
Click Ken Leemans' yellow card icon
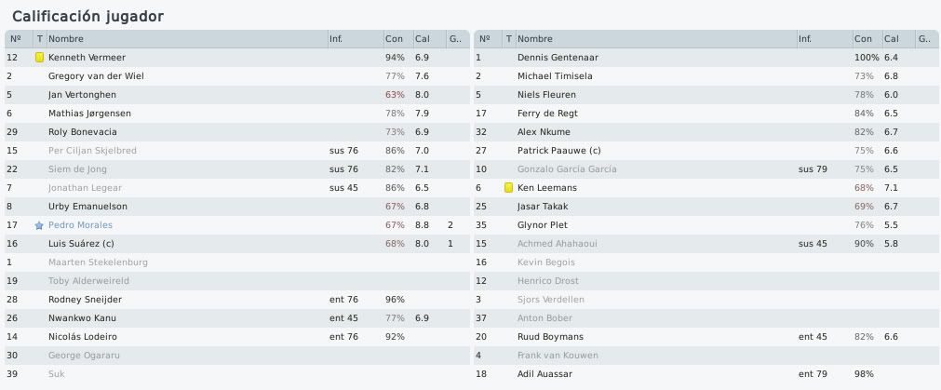point(508,188)
